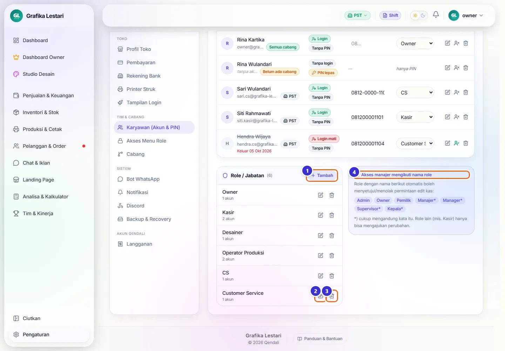Open the CS role dropdown for Sari Wulandari
505x351 pixels.
(x=415, y=93)
